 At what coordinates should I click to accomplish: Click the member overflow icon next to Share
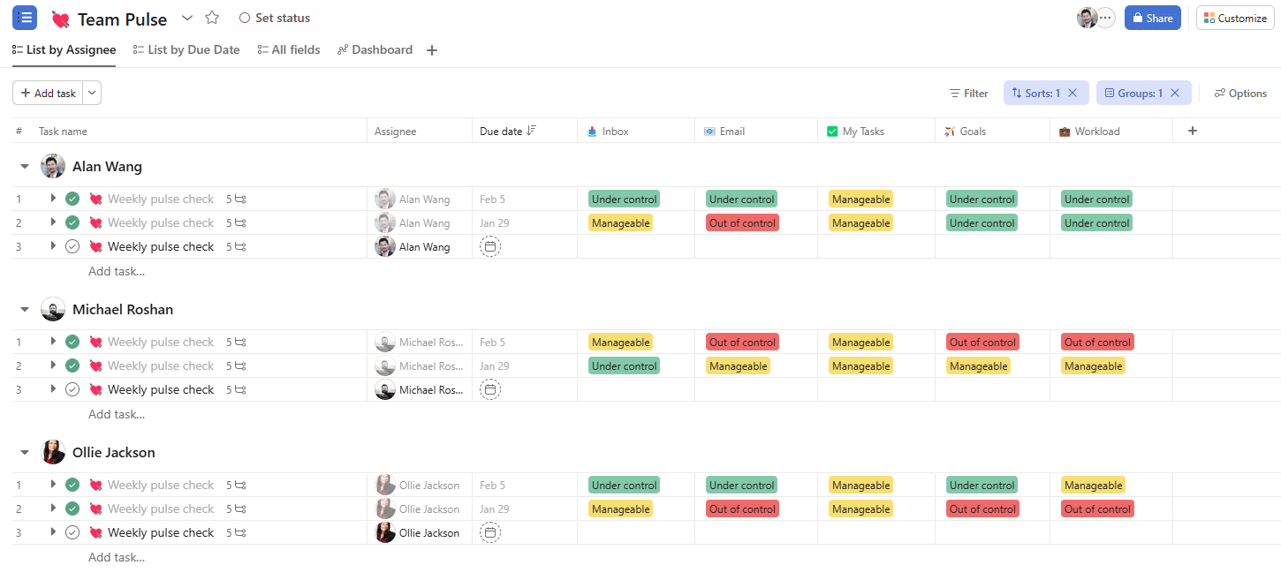tap(1106, 18)
